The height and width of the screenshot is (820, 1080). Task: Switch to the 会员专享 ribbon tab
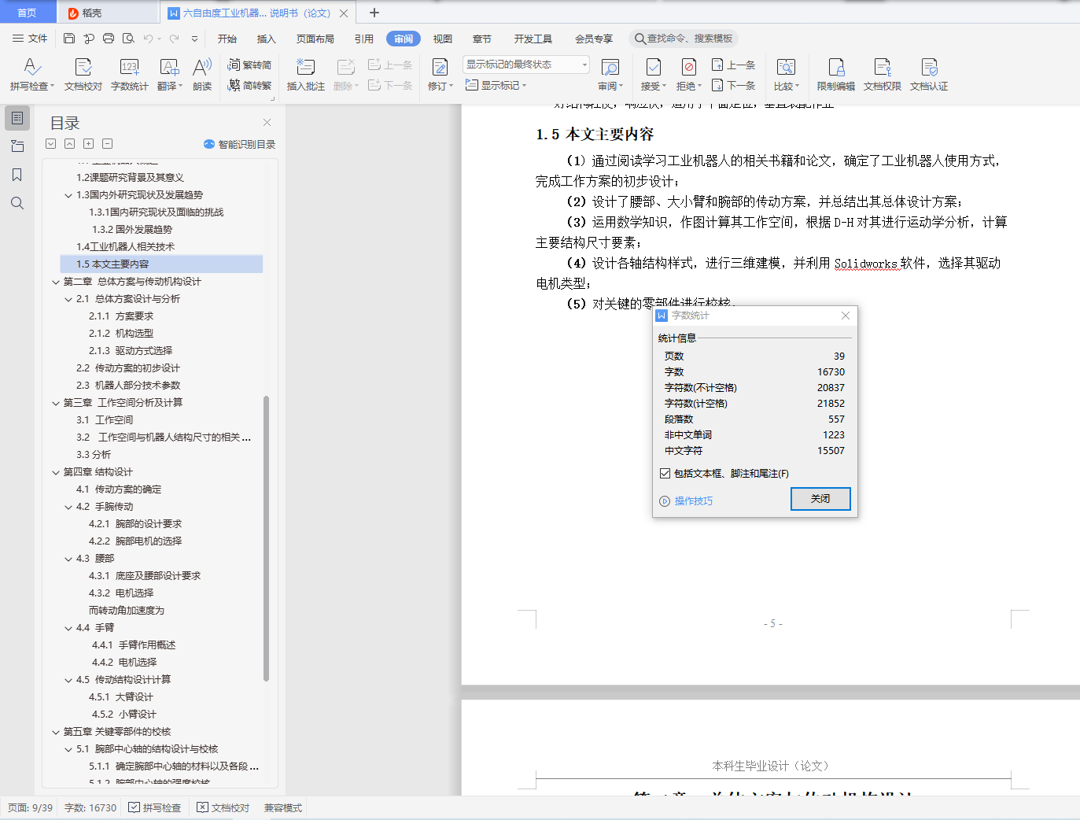(x=594, y=39)
